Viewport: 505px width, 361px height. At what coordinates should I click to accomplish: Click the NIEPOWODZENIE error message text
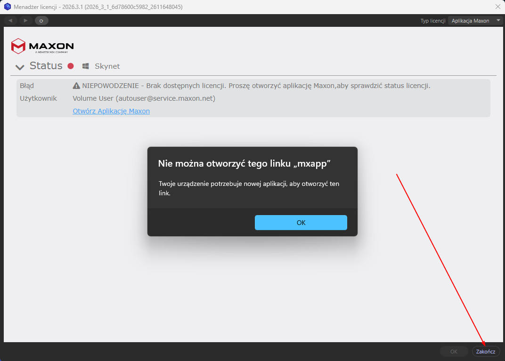click(x=256, y=86)
